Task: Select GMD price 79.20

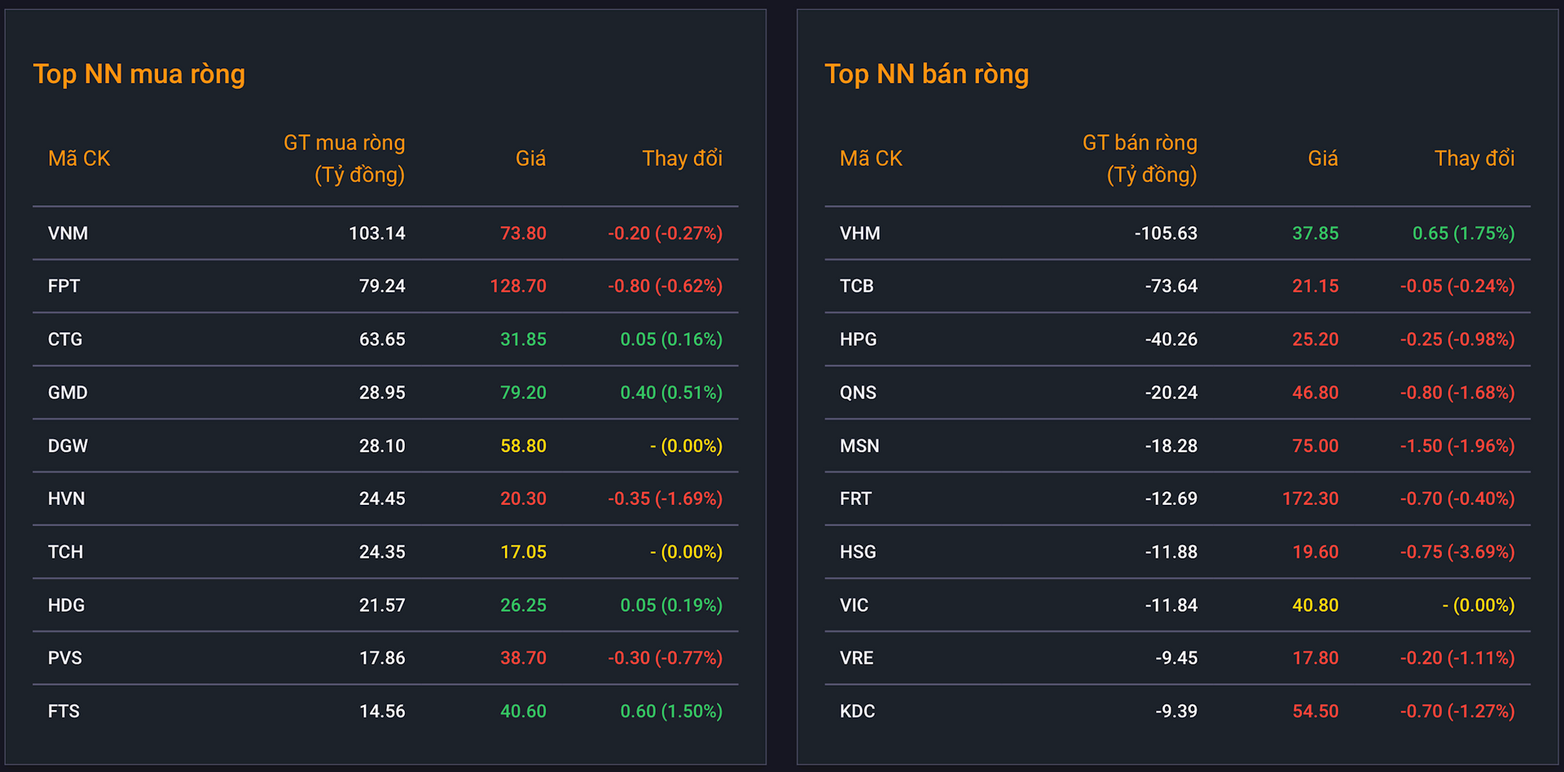Action: (523, 393)
